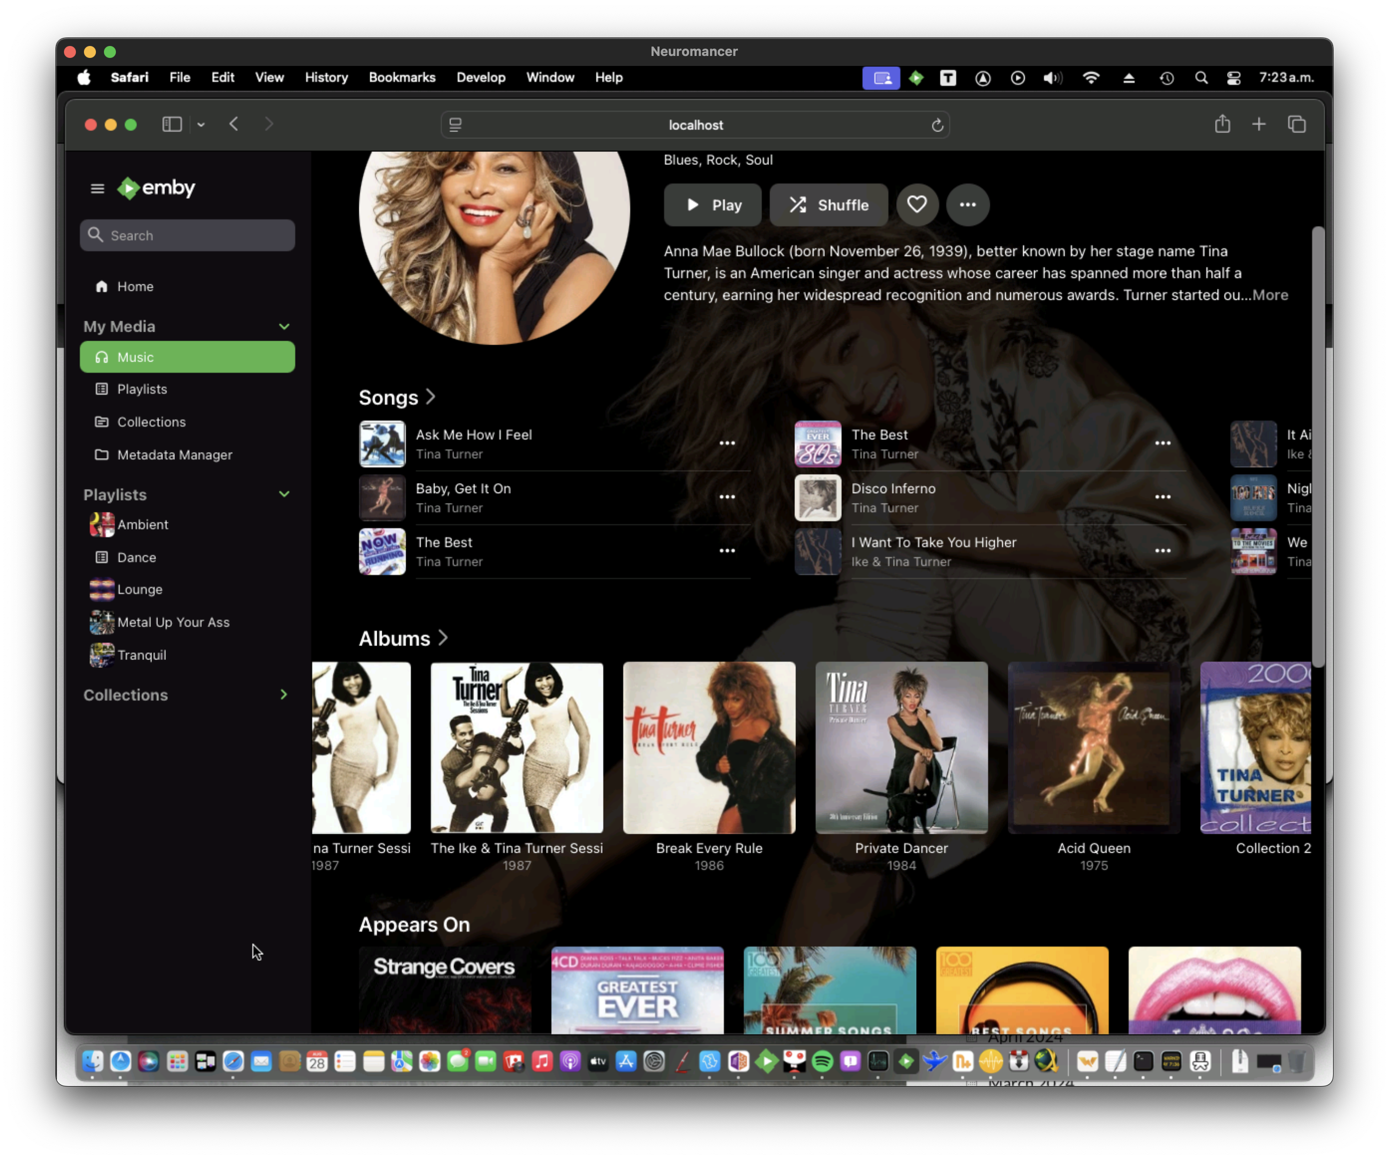
Task: Open options for Ask Me How I Feel
Action: tap(727, 443)
